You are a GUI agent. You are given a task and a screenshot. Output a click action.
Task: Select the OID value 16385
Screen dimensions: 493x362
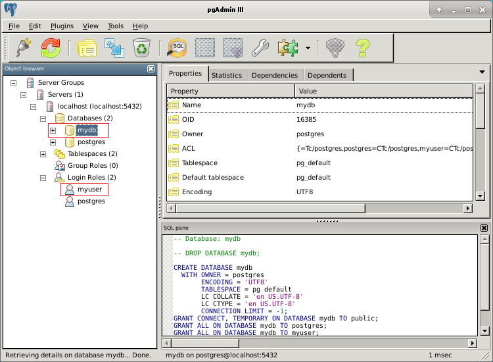[306, 120]
